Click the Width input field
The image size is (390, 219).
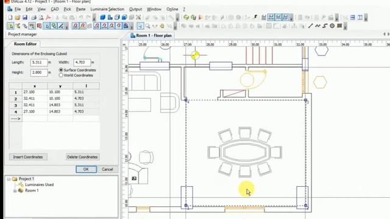coord(82,62)
